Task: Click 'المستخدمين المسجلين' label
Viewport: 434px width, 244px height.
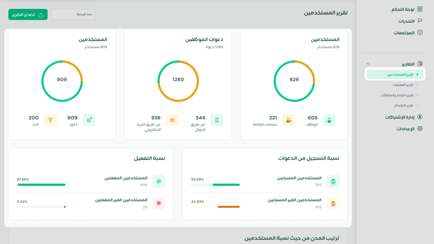Action: (299, 178)
